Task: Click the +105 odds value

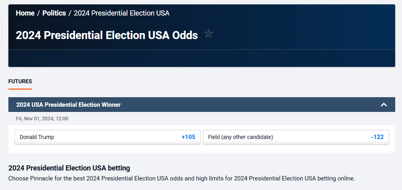Action: (188, 137)
